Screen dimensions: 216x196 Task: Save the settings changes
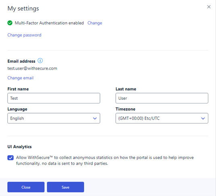(x=65, y=187)
